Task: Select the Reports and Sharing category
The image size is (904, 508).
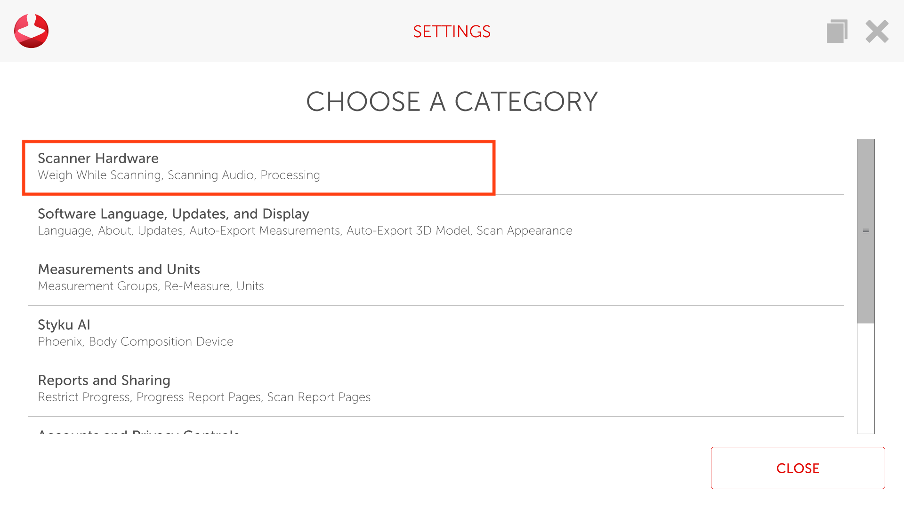Action: click(104, 381)
